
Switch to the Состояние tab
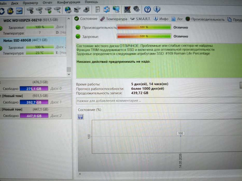86,19
